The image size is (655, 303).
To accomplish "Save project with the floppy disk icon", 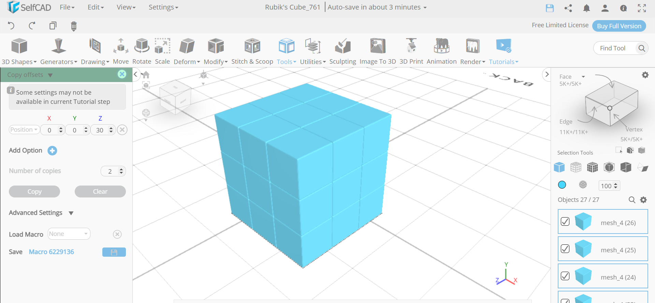I will (x=550, y=8).
